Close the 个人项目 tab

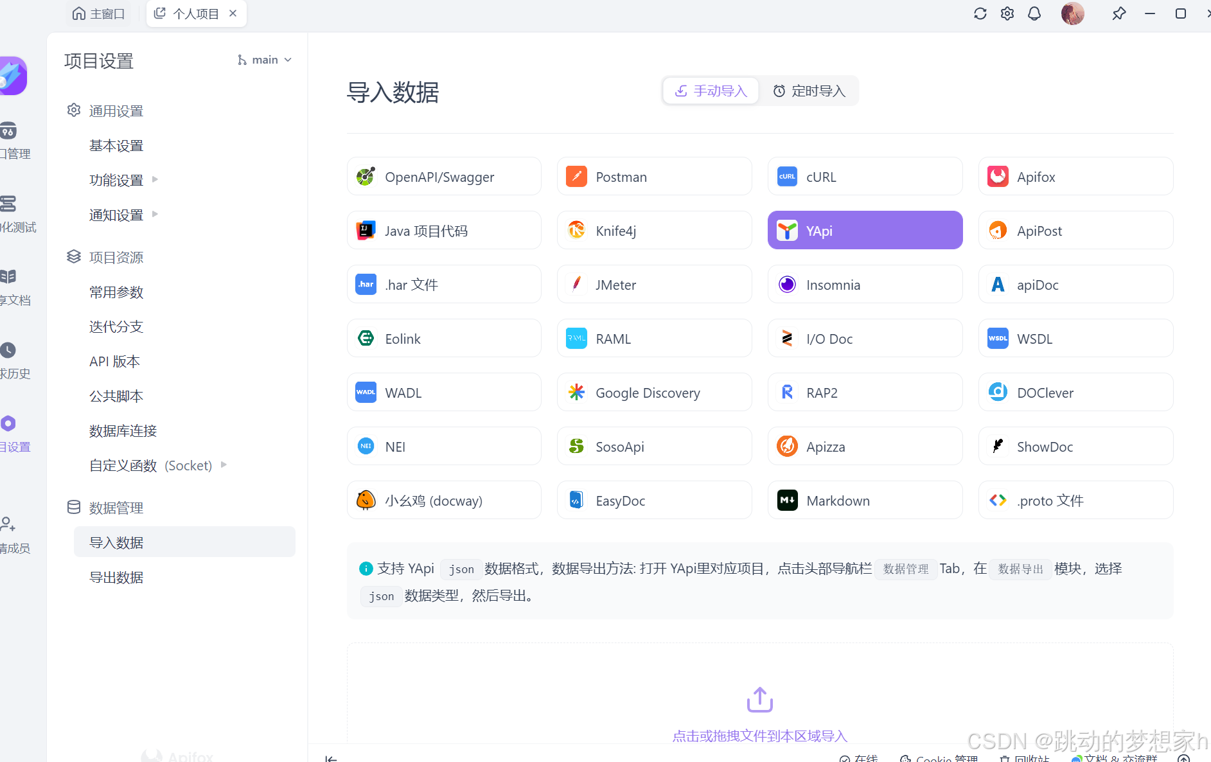(x=233, y=13)
